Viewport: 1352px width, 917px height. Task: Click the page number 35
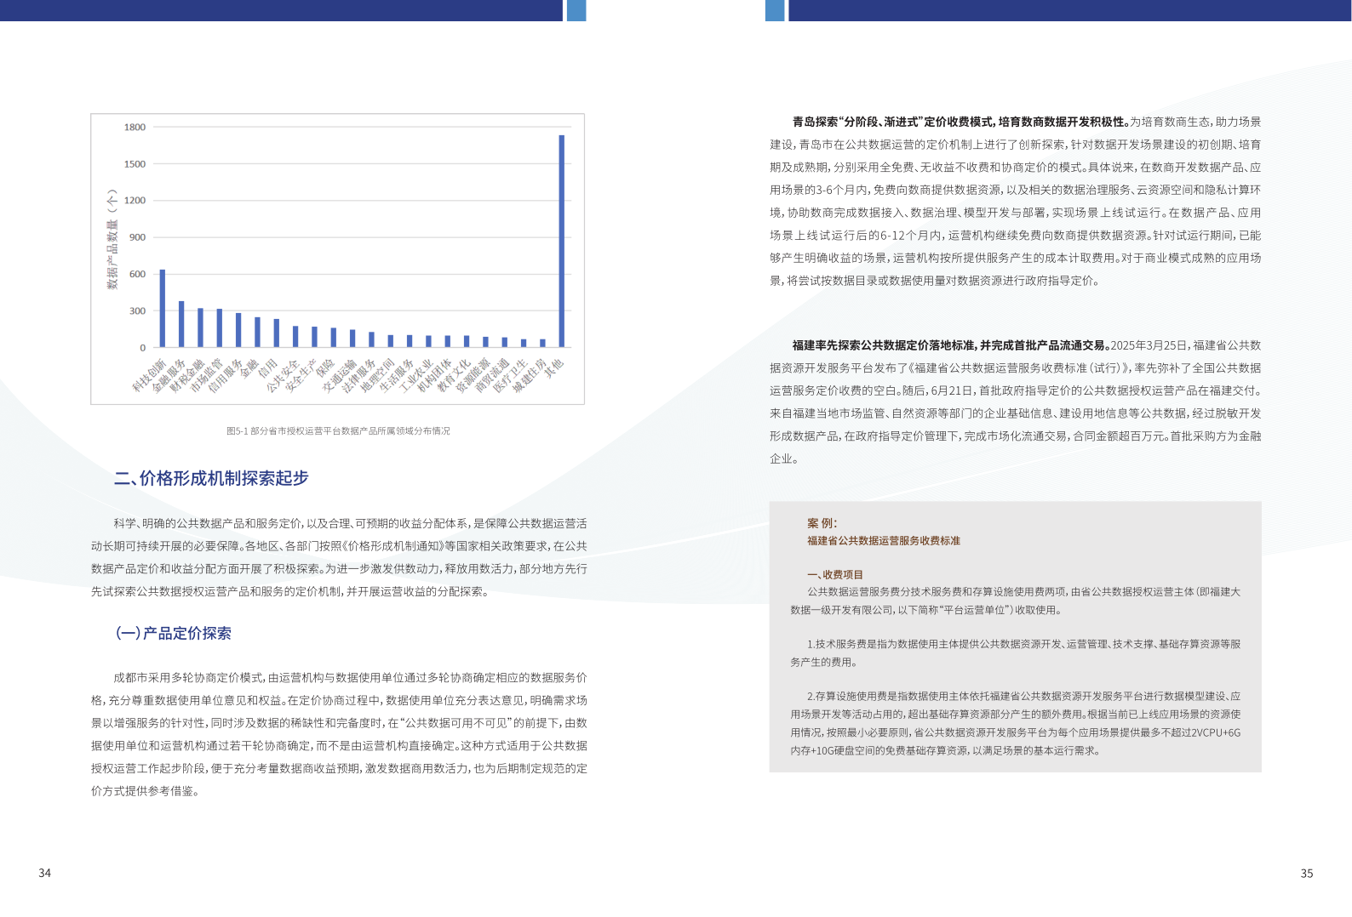(x=1307, y=874)
